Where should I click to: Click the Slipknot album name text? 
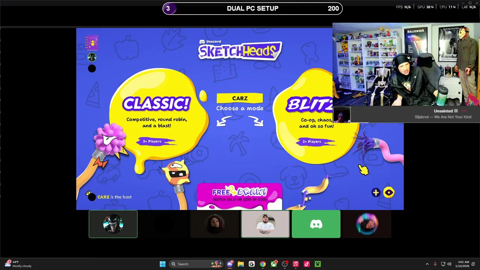coord(443,117)
